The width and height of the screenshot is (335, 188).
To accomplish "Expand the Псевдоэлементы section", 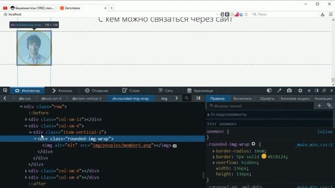I will [x=208, y=115].
